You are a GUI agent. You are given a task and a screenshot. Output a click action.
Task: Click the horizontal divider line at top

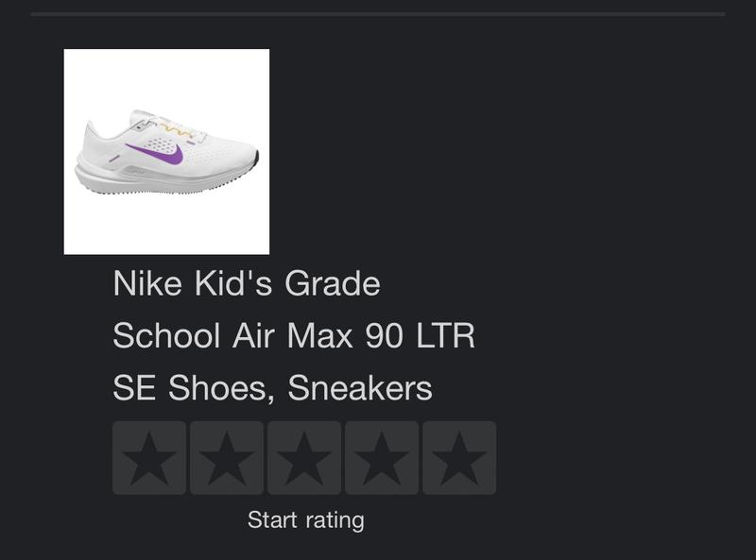[x=378, y=14]
